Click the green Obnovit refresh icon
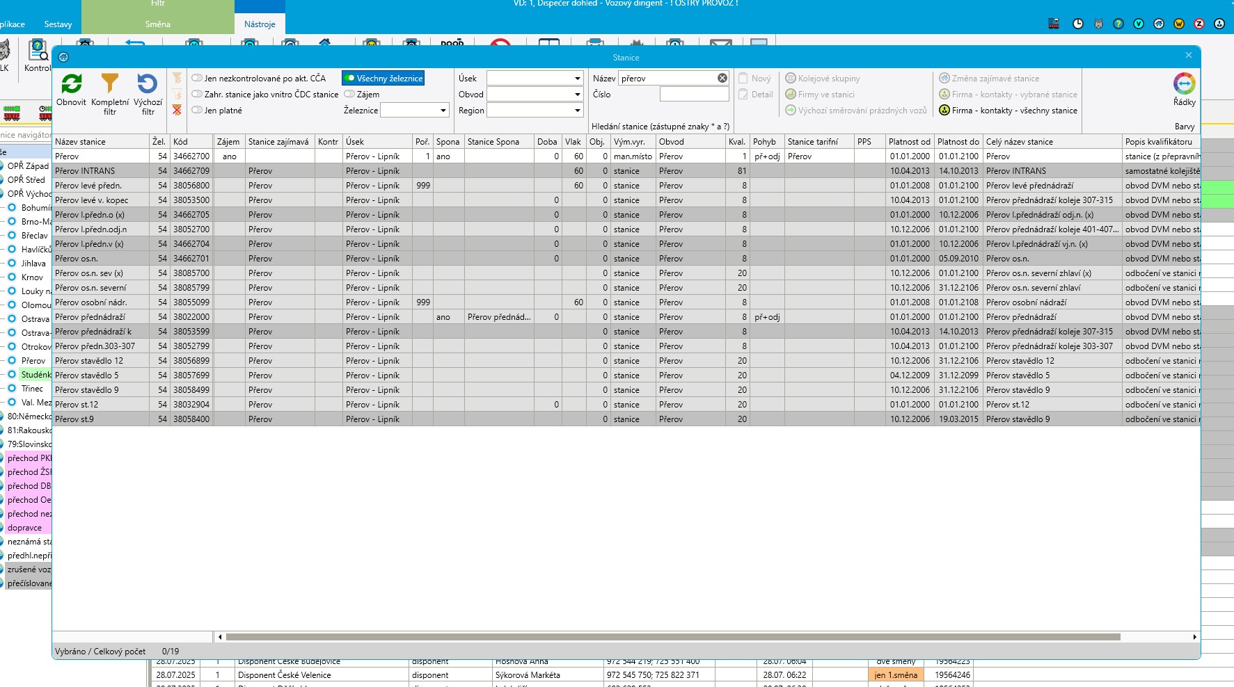The width and height of the screenshot is (1234, 687). (71, 84)
